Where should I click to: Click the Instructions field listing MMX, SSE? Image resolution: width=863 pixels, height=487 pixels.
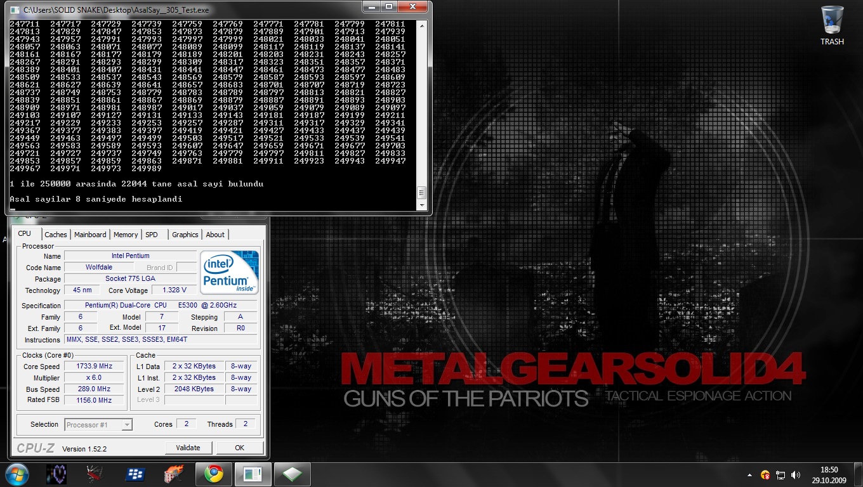point(161,340)
